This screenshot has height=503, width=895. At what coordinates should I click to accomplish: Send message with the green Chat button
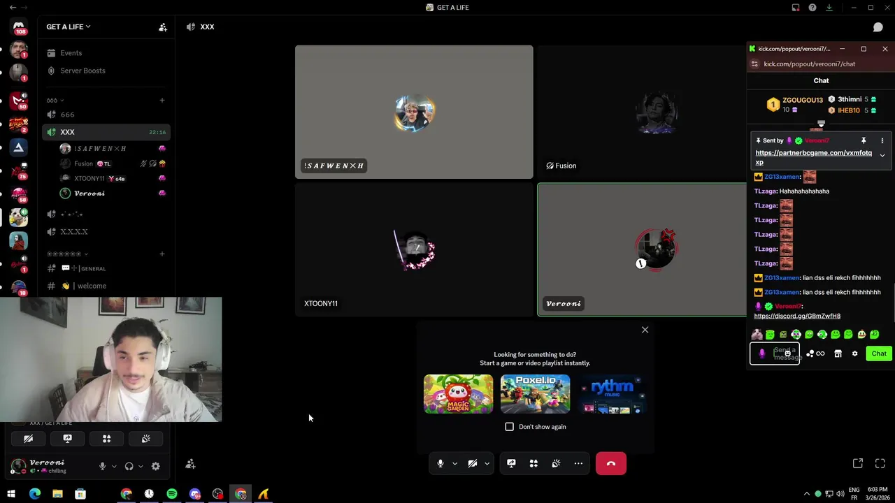(x=879, y=353)
